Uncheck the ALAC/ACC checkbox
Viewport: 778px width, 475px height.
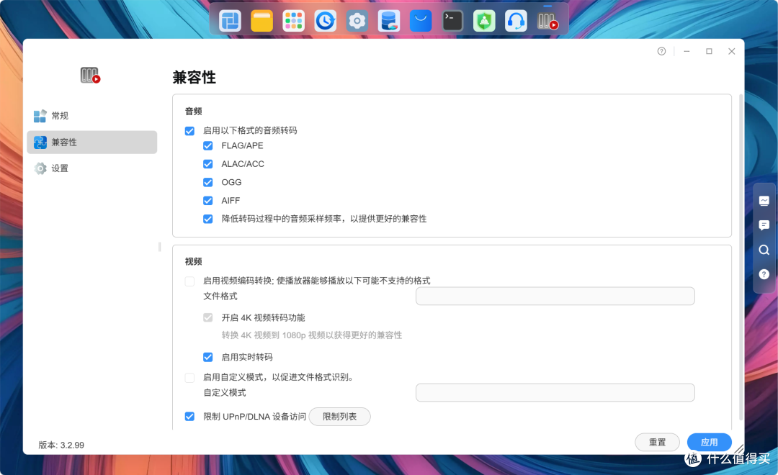tap(208, 164)
